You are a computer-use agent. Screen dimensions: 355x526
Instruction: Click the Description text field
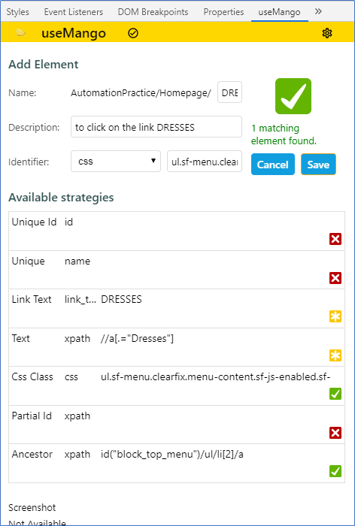tap(156, 127)
